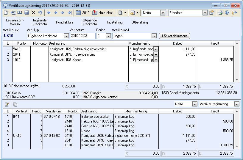243x160 pixels.
Task: Select the Leverantörsfaktura shortcut
Action: pyautogui.click(x=15, y=22)
